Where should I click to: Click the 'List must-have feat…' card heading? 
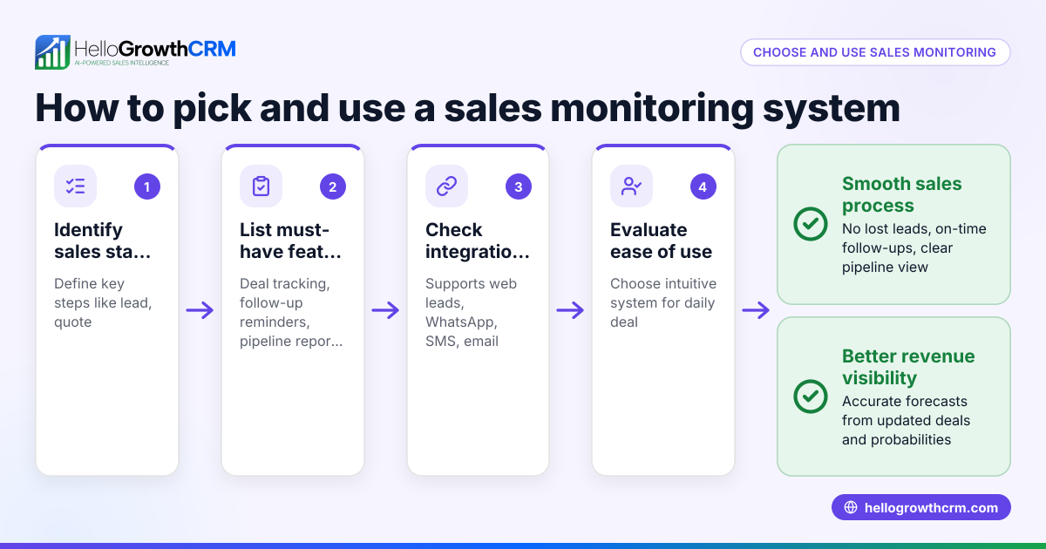coord(291,241)
